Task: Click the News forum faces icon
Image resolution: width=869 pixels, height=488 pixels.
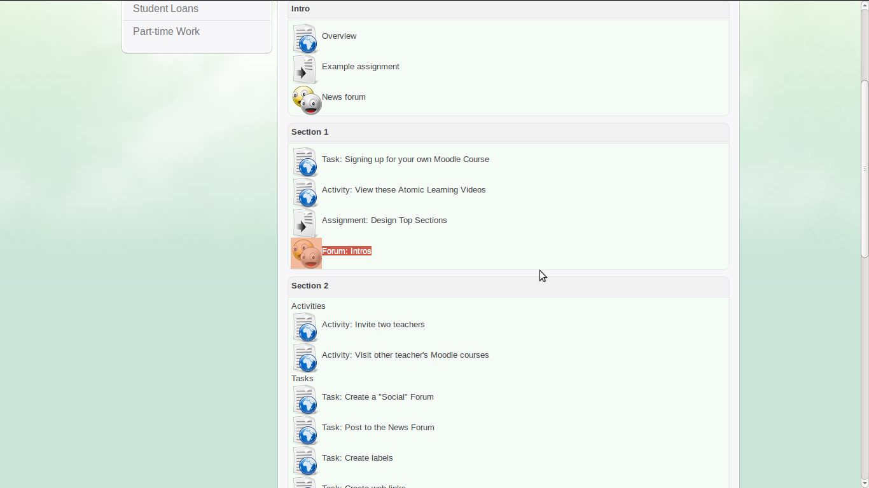Action: 307,100
